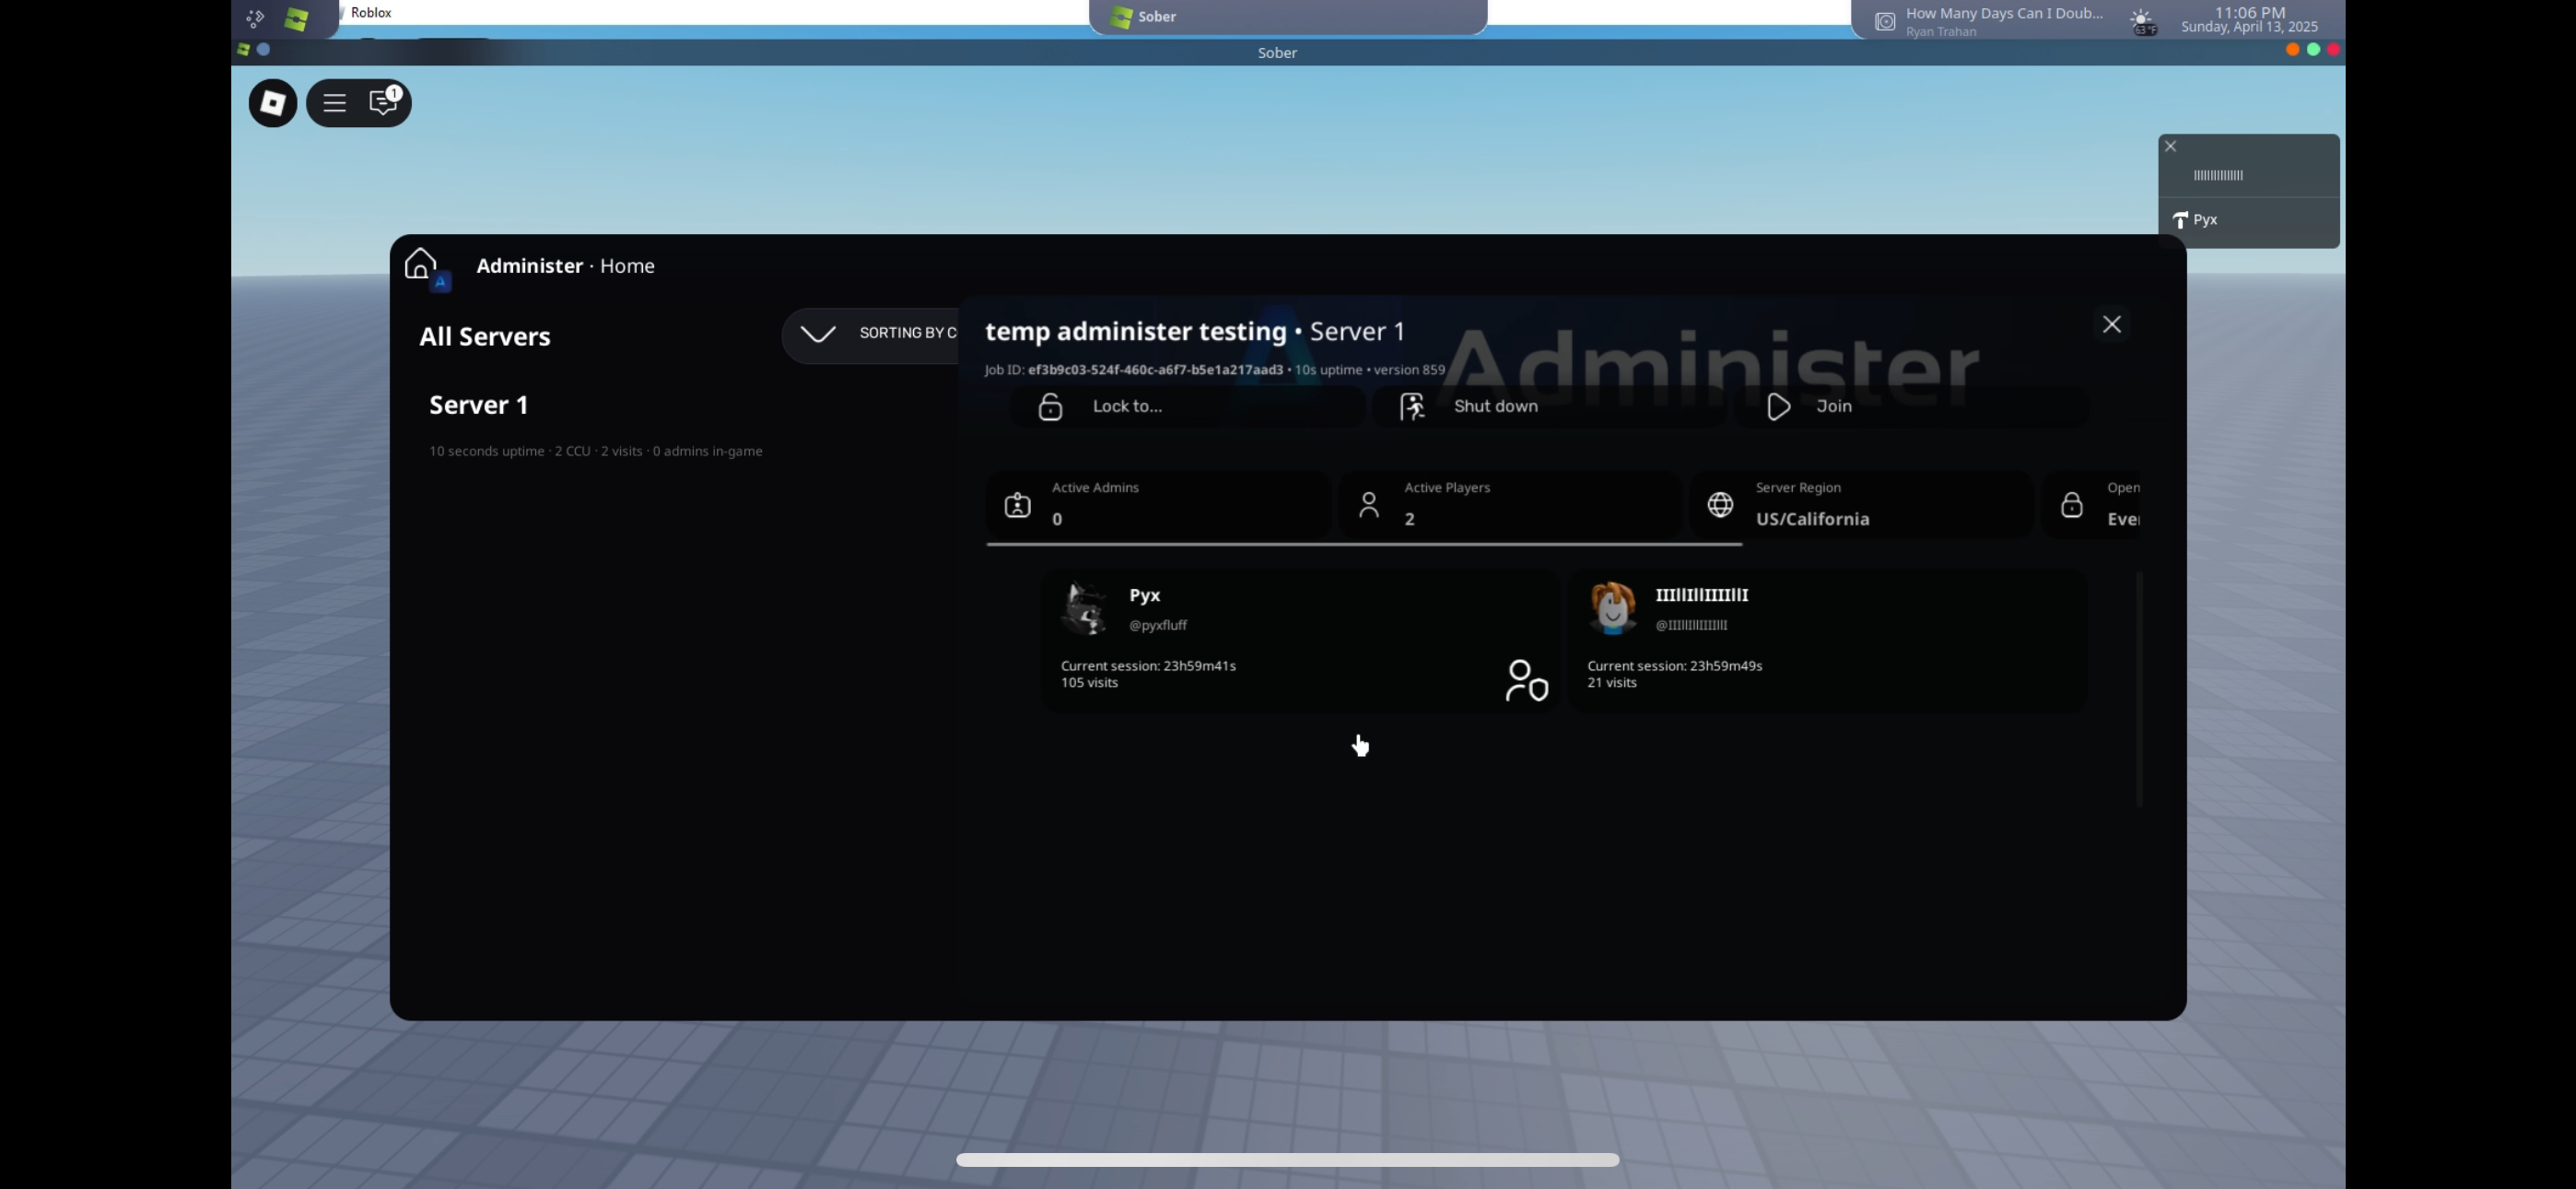Click the Shut down button
This screenshot has height=1189, width=2576.
click(1549, 406)
